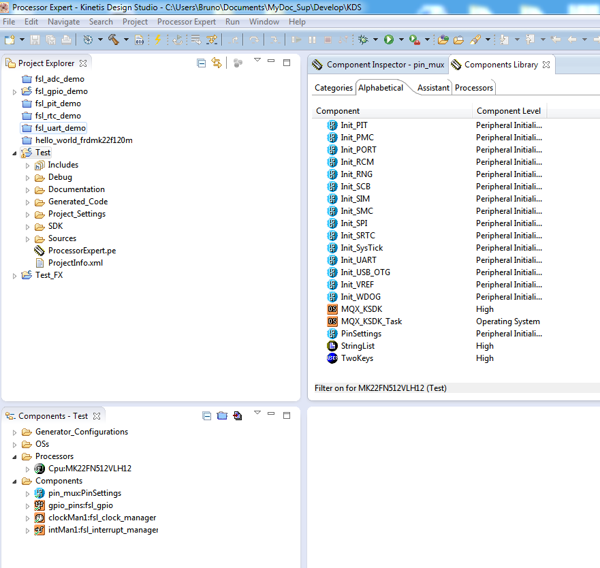Screen dimensions: 600x568
Task: Open the File menu
Action: click(x=9, y=22)
